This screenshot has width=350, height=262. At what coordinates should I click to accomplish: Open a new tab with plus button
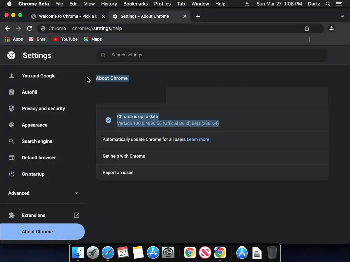198,16
